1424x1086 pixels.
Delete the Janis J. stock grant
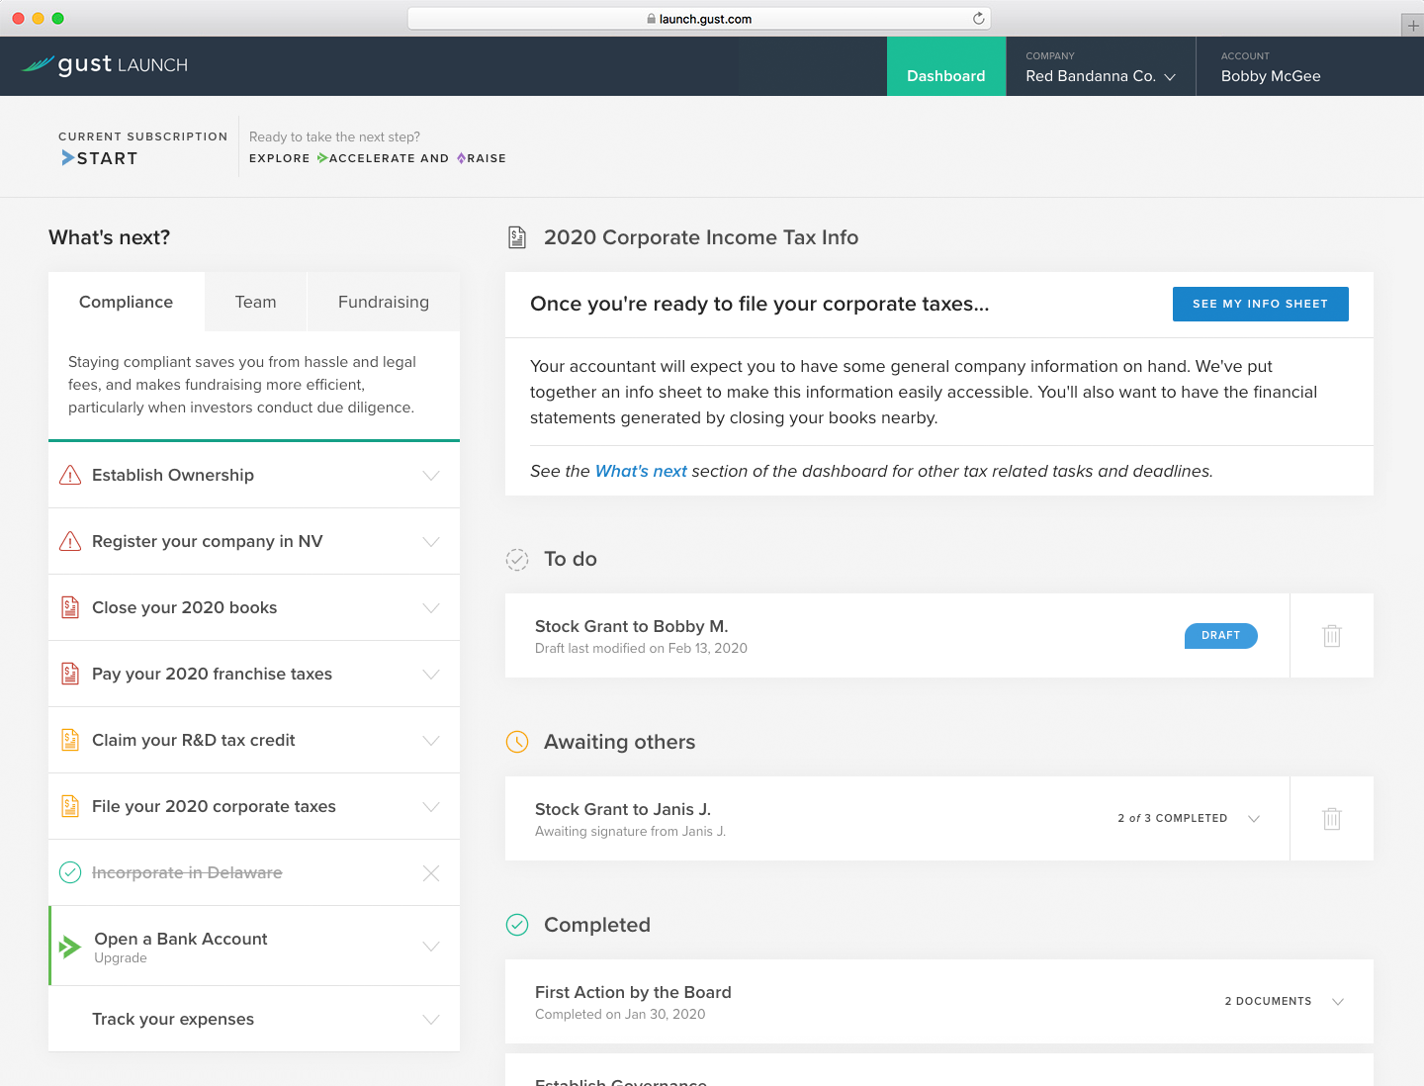pyautogui.click(x=1331, y=819)
